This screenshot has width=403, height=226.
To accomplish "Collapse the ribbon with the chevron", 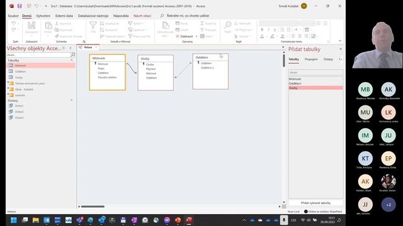I will [340, 41].
